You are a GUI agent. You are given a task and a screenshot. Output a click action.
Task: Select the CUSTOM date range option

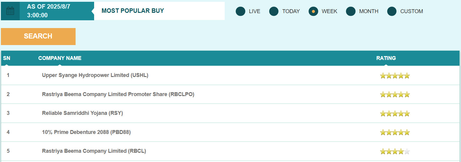[x=392, y=11]
